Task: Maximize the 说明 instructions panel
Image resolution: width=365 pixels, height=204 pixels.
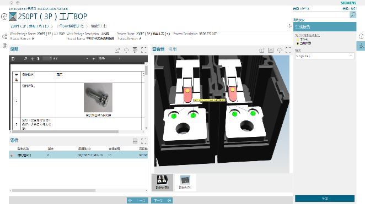Action: (144, 50)
